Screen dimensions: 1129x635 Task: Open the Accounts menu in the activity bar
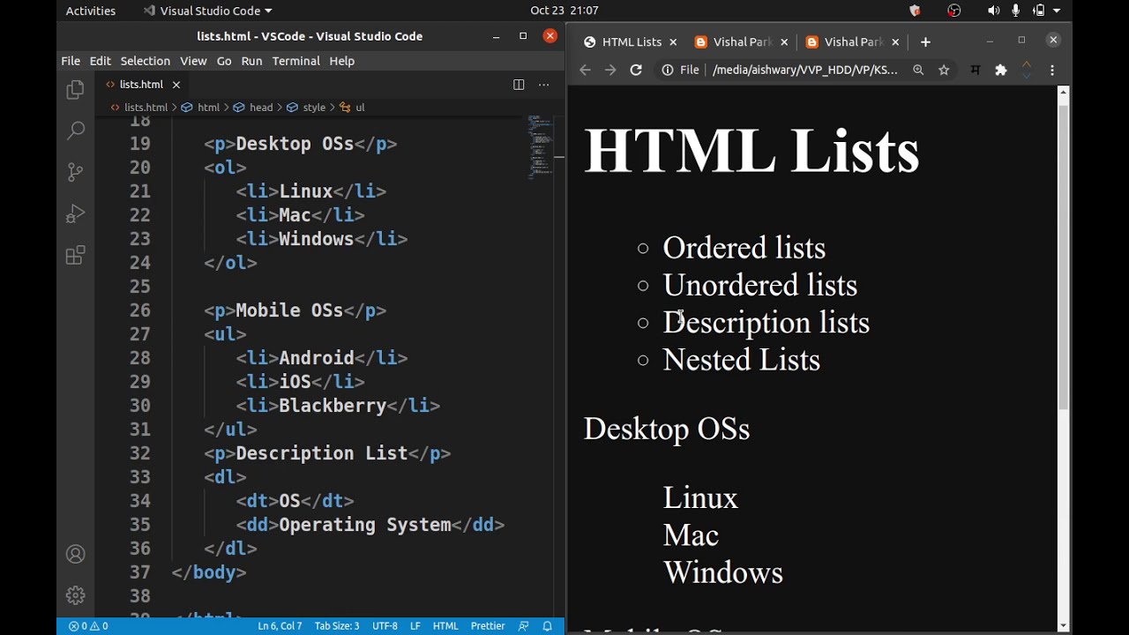pyautogui.click(x=75, y=554)
